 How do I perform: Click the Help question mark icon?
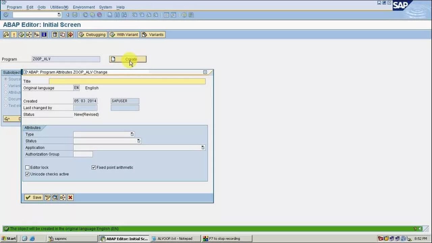184,15
